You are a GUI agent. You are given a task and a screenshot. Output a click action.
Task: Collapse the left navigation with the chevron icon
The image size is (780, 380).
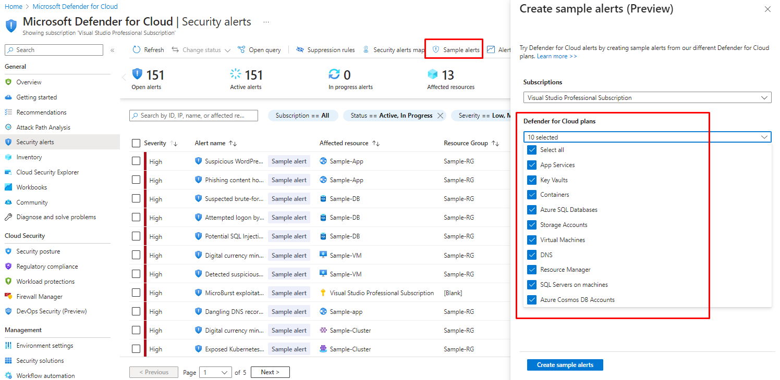coord(112,50)
